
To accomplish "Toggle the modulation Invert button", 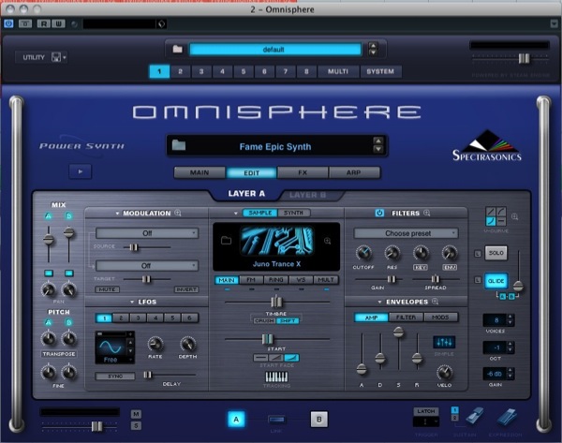I will (x=186, y=289).
